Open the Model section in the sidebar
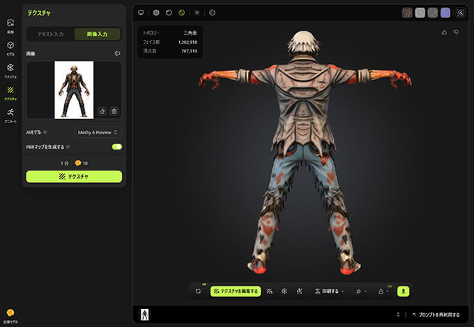This screenshot has height=327, width=474. [10, 48]
